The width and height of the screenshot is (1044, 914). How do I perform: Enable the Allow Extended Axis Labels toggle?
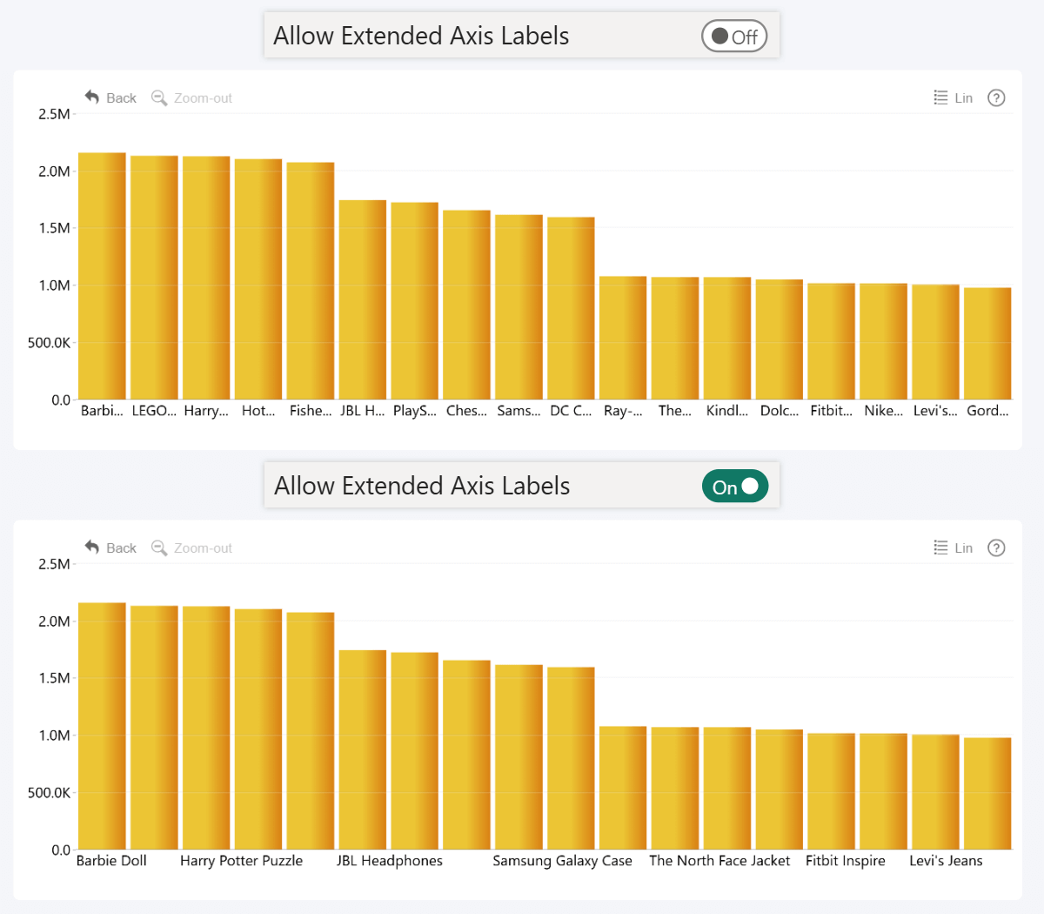click(733, 36)
